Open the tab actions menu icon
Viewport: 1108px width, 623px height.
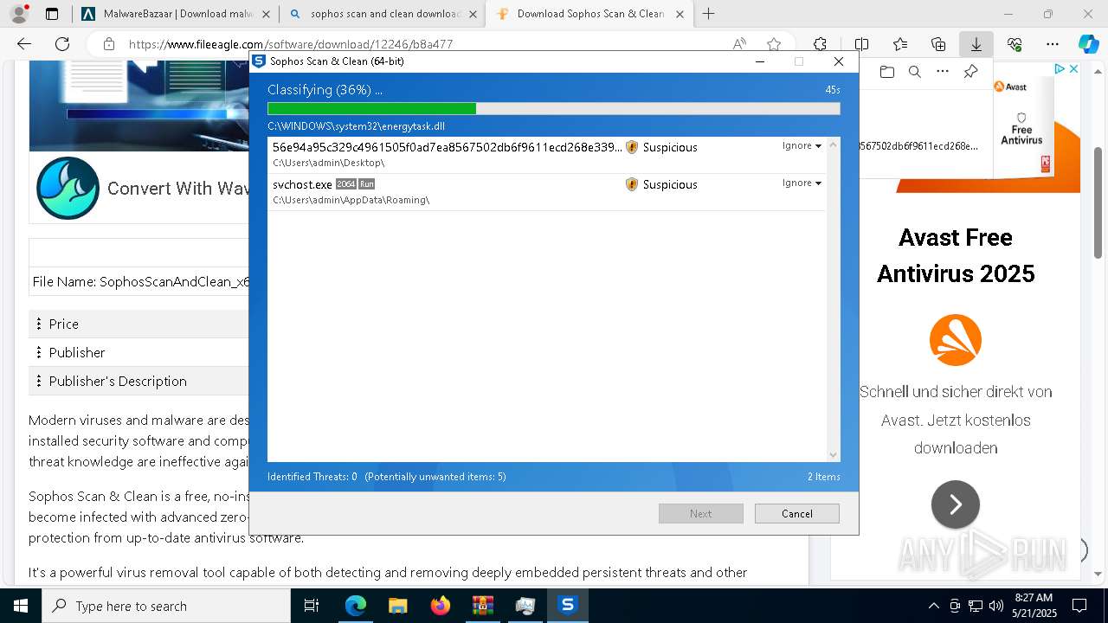(52, 14)
